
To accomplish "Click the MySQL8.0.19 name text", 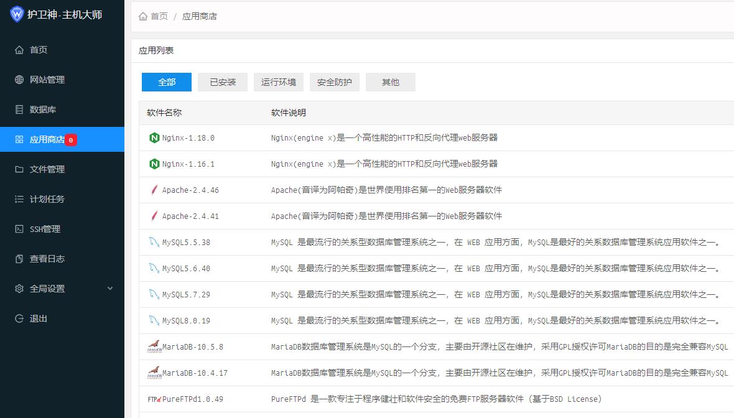I will tap(187, 321).
